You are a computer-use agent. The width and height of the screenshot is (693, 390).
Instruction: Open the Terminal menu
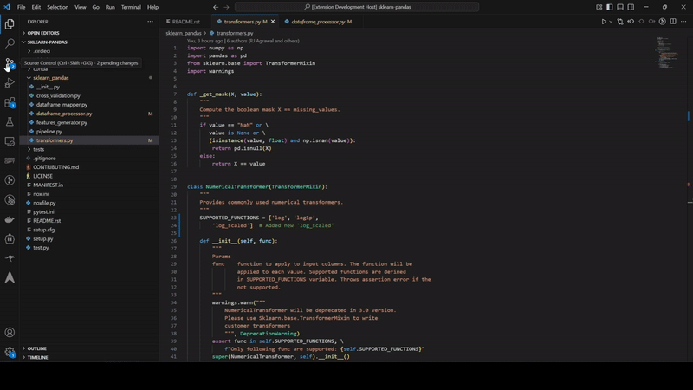(131, 7)
